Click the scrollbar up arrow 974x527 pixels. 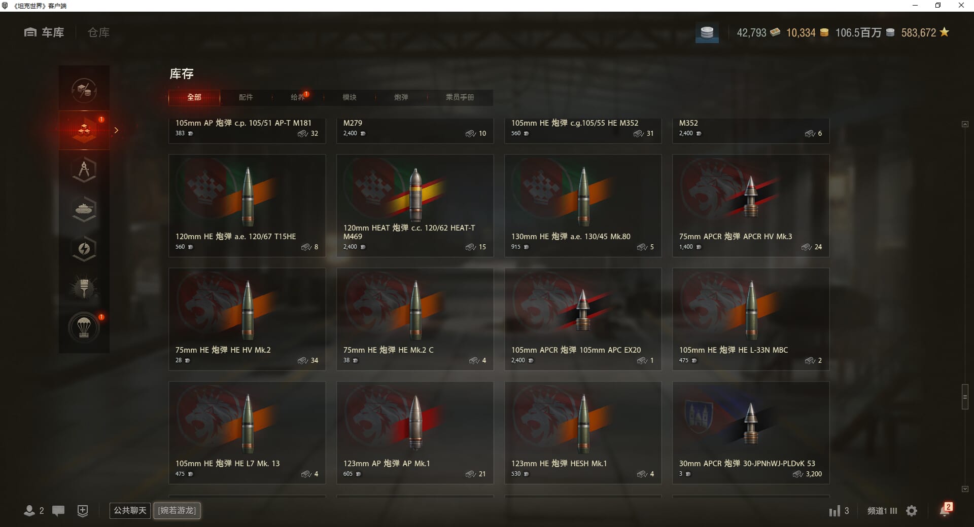[x=965, y=124]
